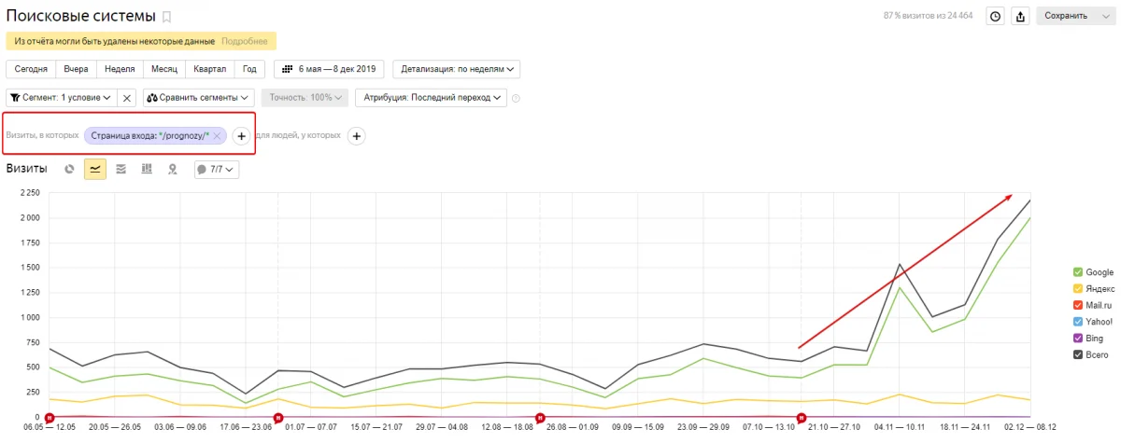Open the calendar date range picker
The image size is (1121, 443).
pos(330,69)
